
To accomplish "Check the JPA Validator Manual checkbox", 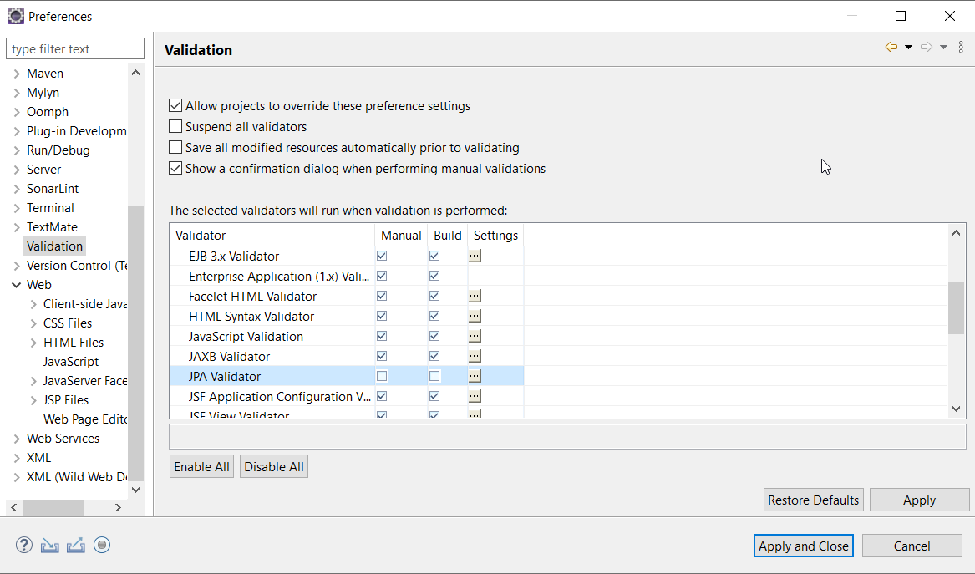I will pos(382,377).
